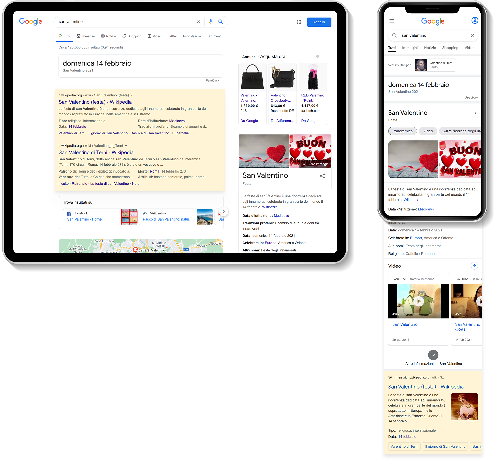Click Altre immagini on the tablet image
This screenshot has width=495, height=463.
316,164
